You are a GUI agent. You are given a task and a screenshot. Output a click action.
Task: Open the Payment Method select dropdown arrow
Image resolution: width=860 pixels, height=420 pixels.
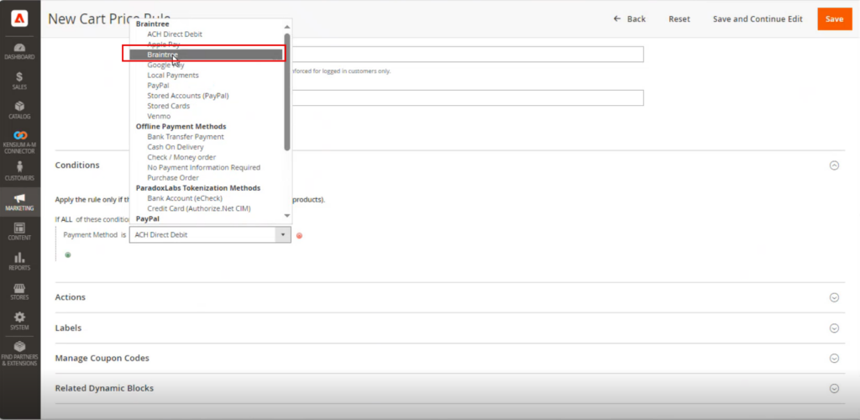[282, 234]
